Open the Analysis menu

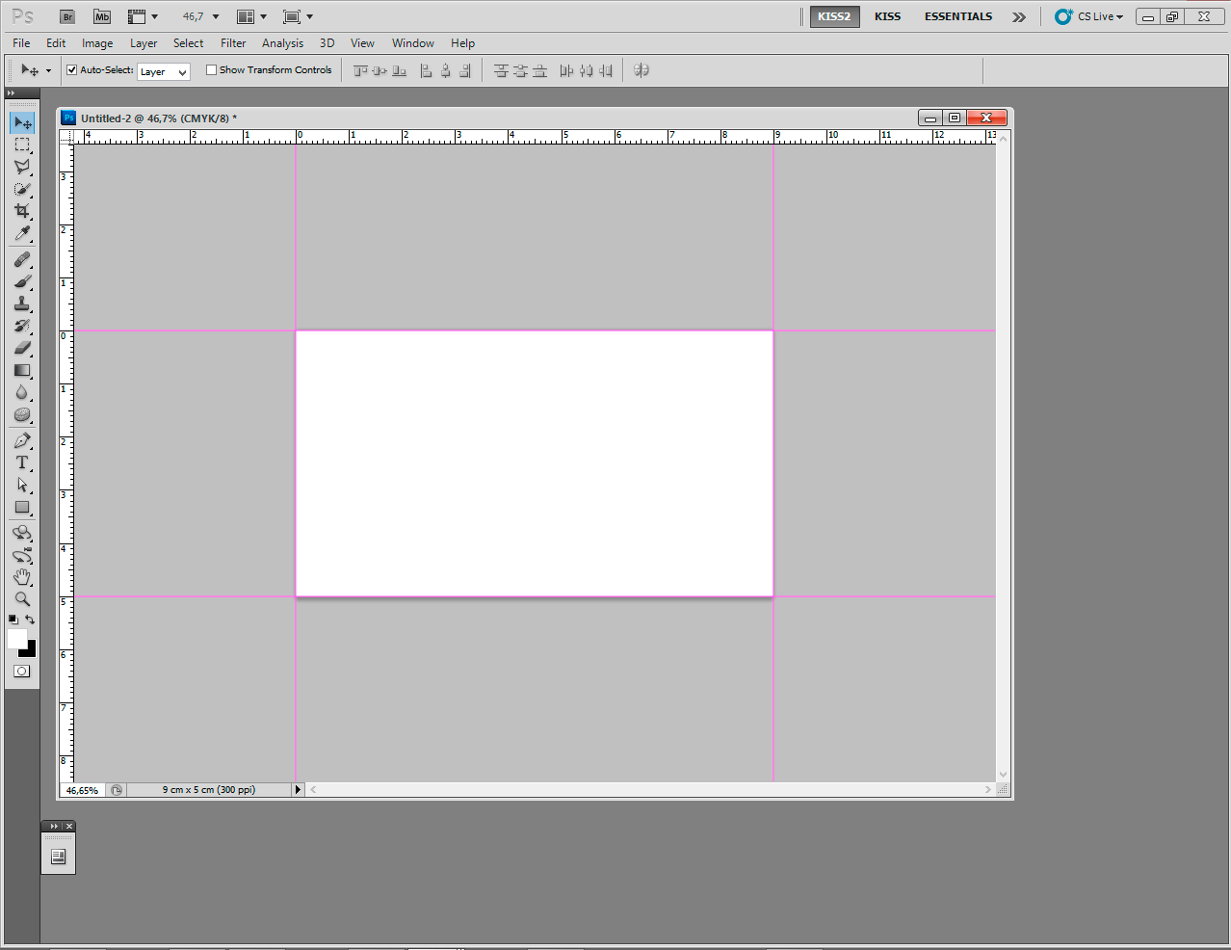point(282,43)
